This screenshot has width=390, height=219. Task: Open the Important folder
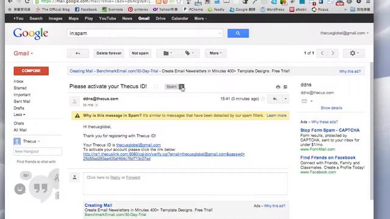(x=22, y=95)
